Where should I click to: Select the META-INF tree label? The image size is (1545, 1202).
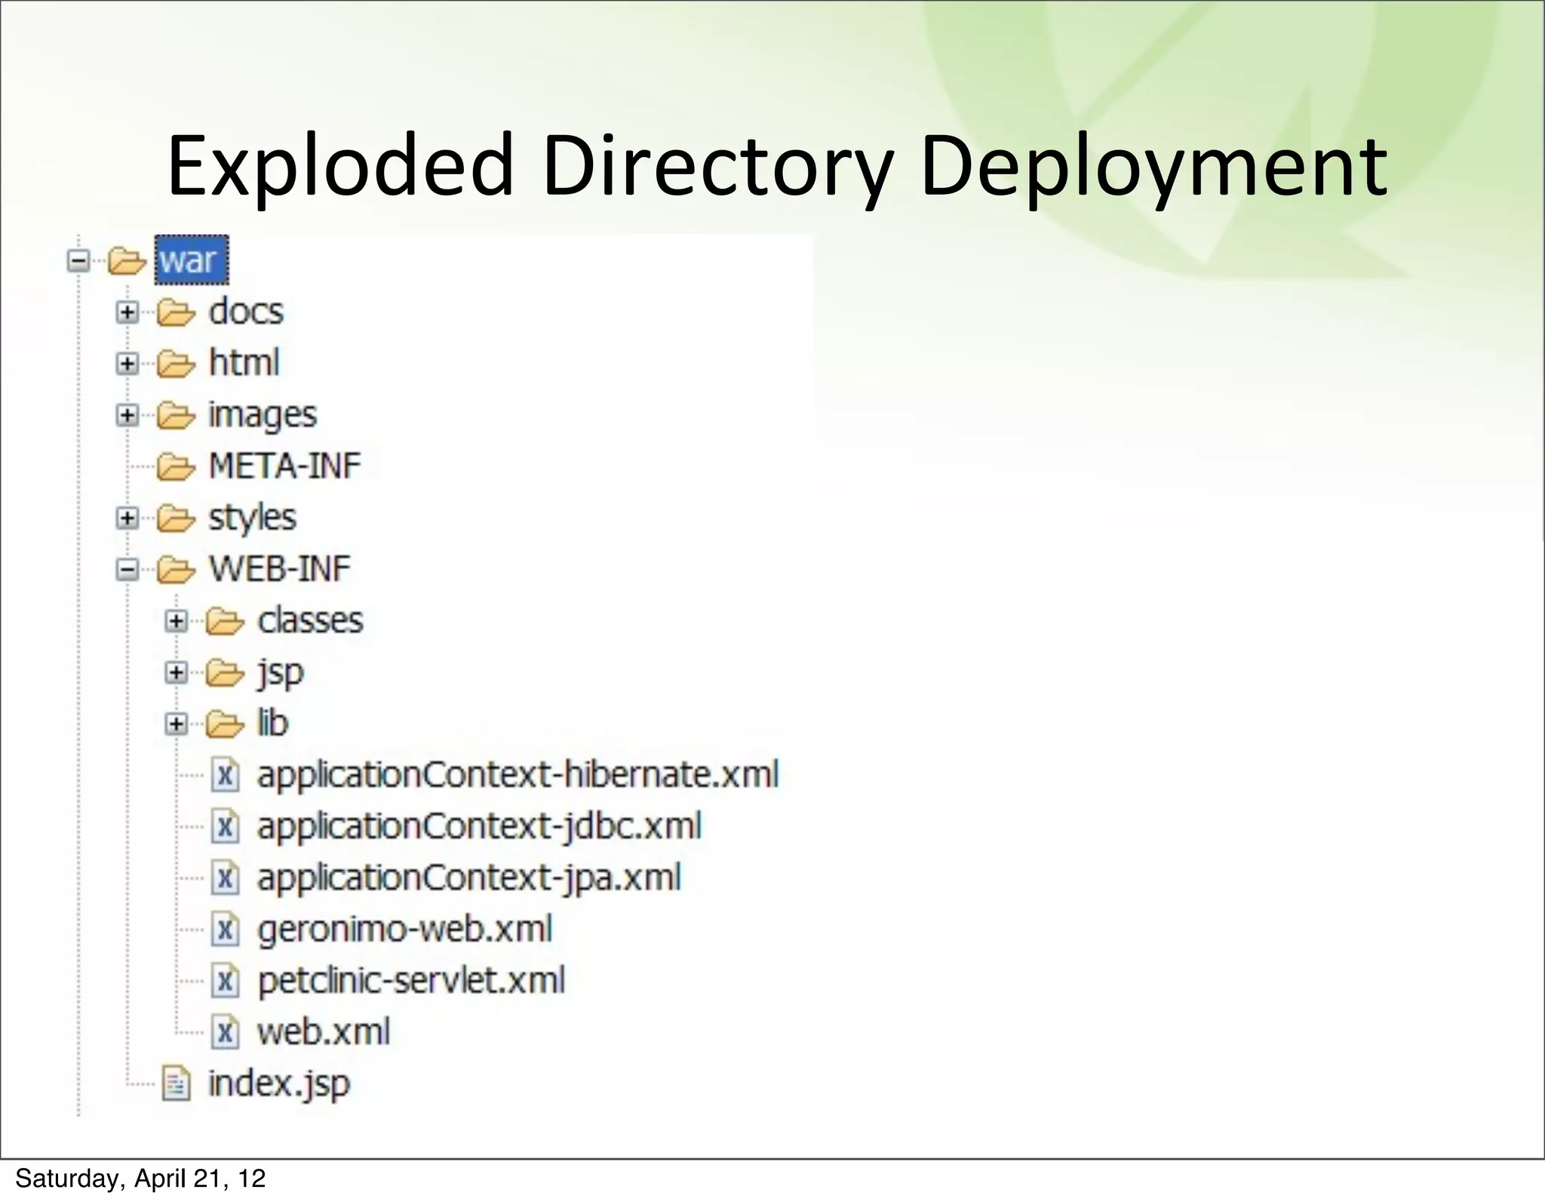[285, 466]
